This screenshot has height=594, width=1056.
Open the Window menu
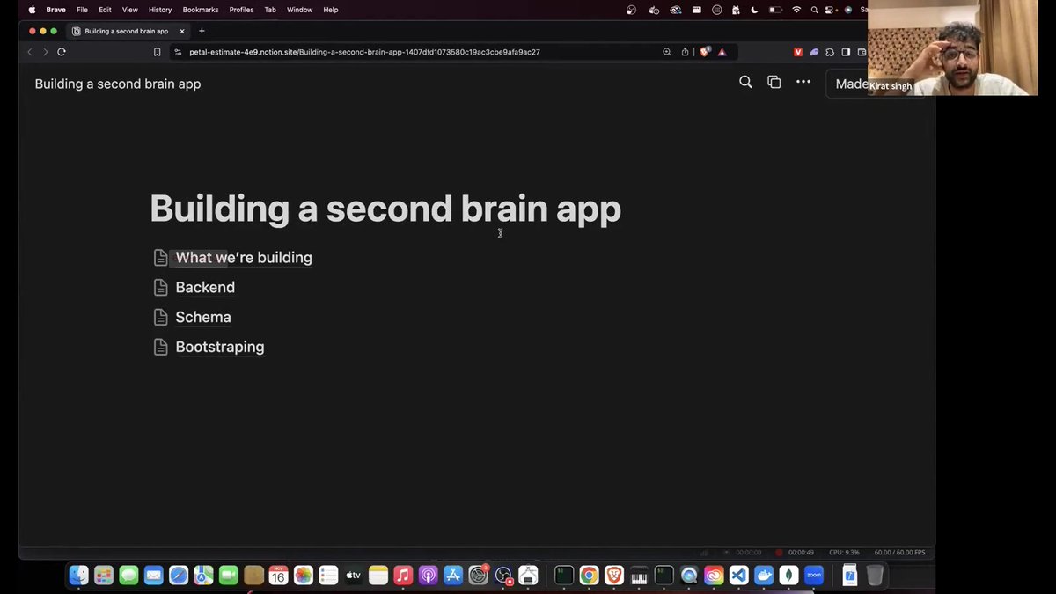coord(299,10)
